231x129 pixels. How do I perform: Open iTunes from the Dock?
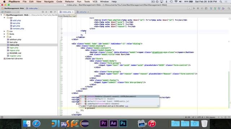[x=152, y=124]
